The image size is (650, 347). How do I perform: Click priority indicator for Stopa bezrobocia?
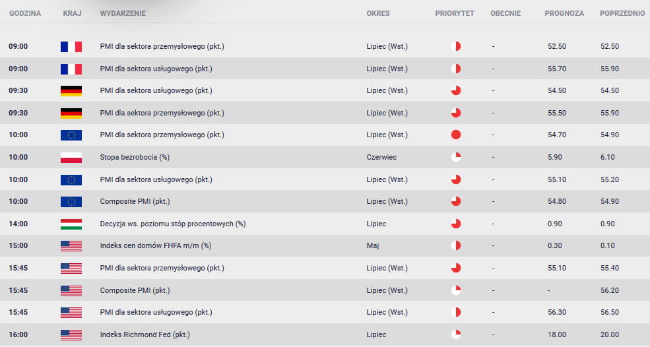(x=456, y=157)
